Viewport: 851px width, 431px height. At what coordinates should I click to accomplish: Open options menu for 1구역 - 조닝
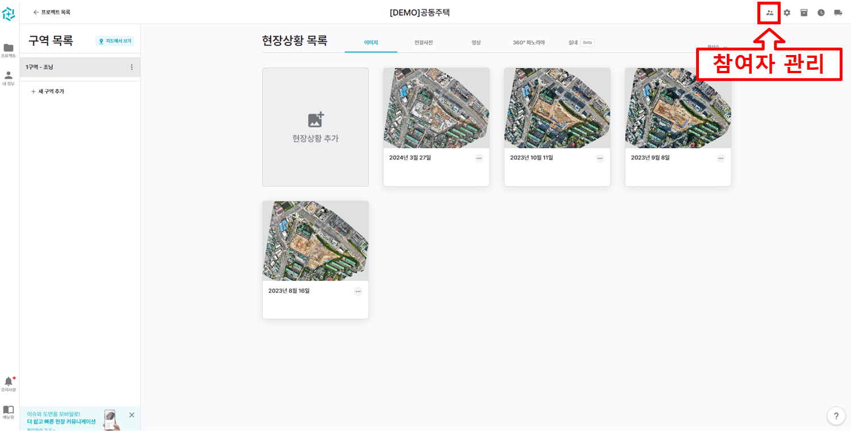coord(132,67)
